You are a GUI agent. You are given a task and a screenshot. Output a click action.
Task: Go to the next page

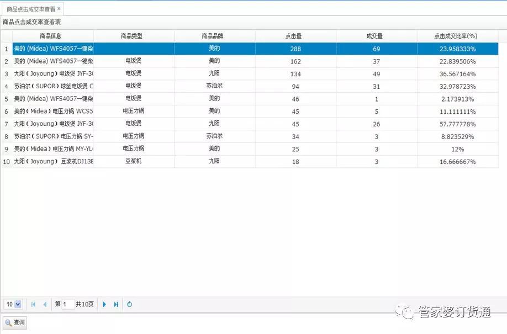point(104,304)
